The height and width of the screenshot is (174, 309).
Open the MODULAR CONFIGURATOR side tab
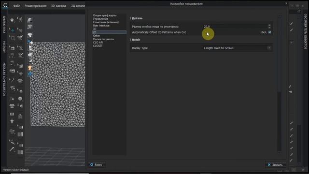[4, 79]
